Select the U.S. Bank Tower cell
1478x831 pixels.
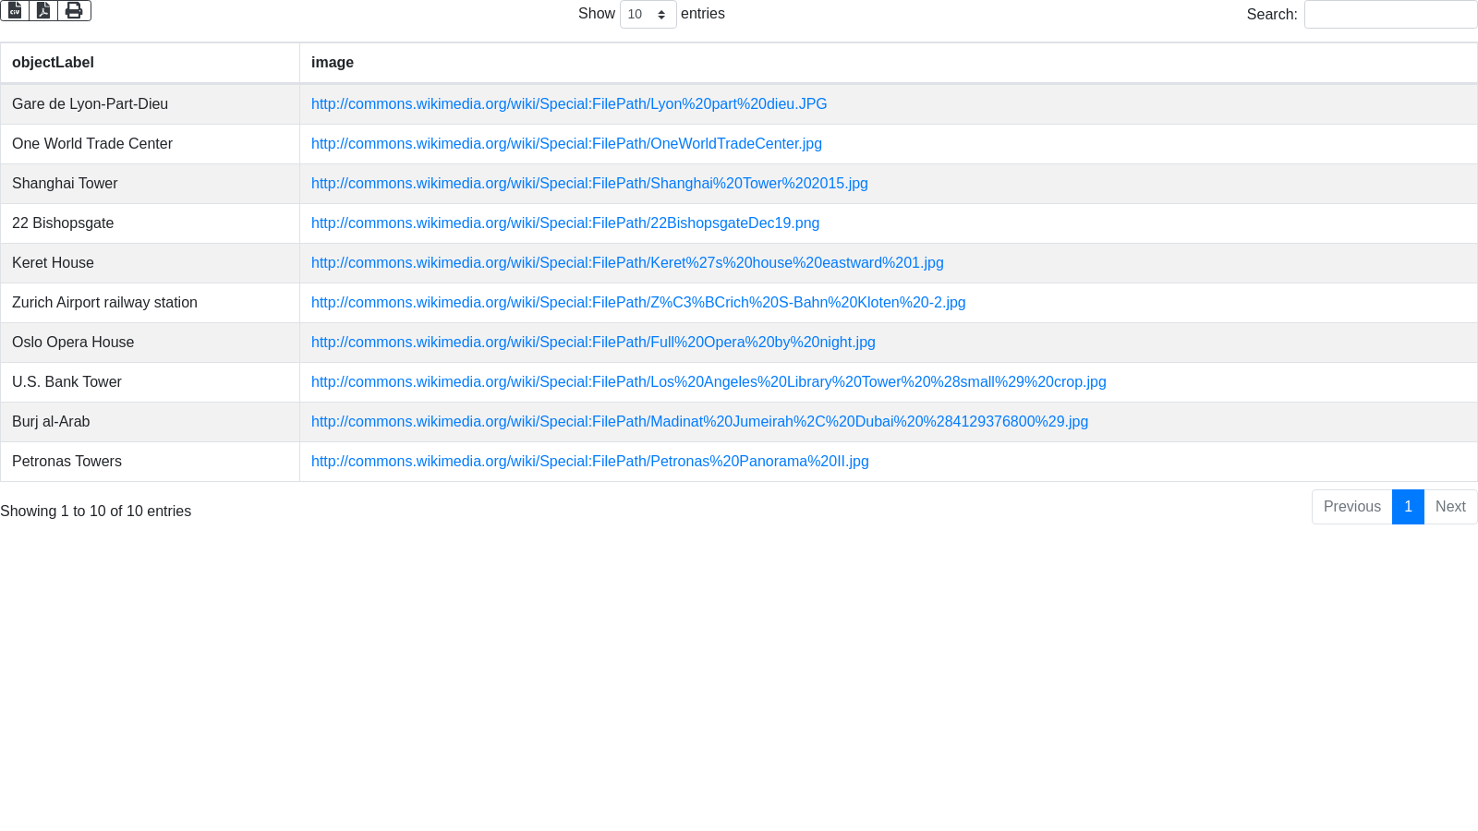pyautogui.click(x=150, y=382)
